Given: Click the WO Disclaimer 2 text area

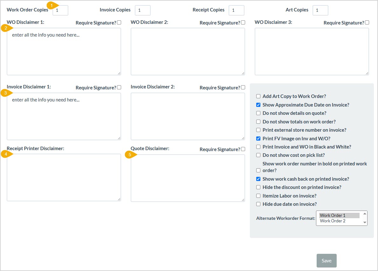Looking at the screenshot, I should 188,51.
